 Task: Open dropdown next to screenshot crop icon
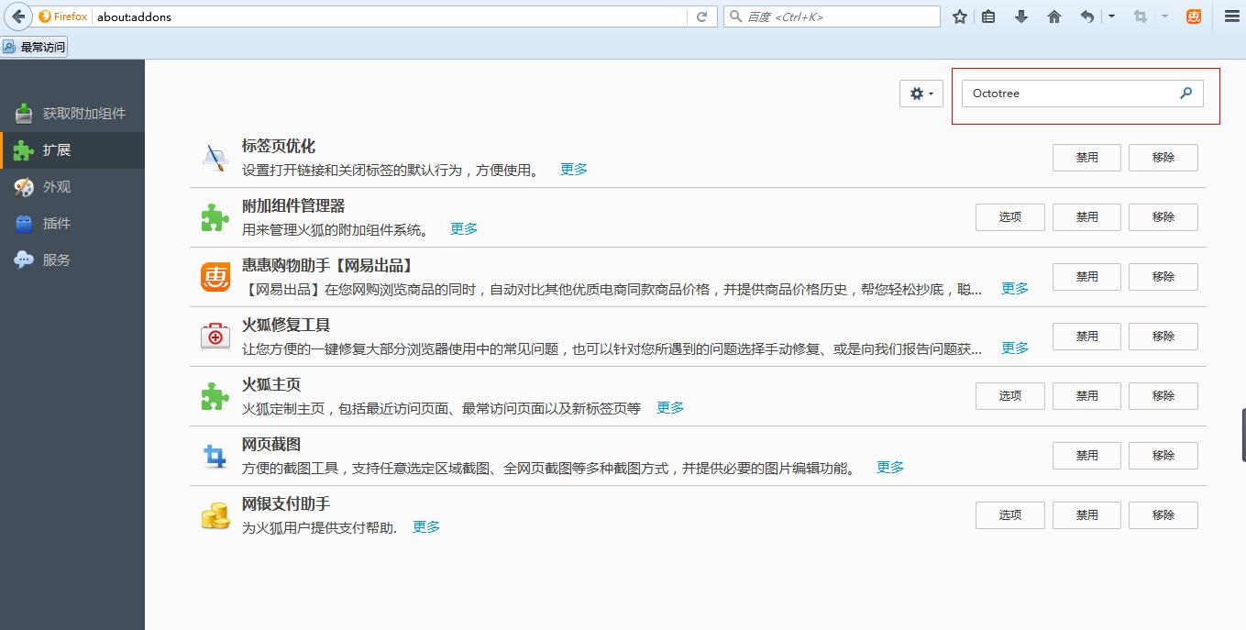coord(1164,17)
